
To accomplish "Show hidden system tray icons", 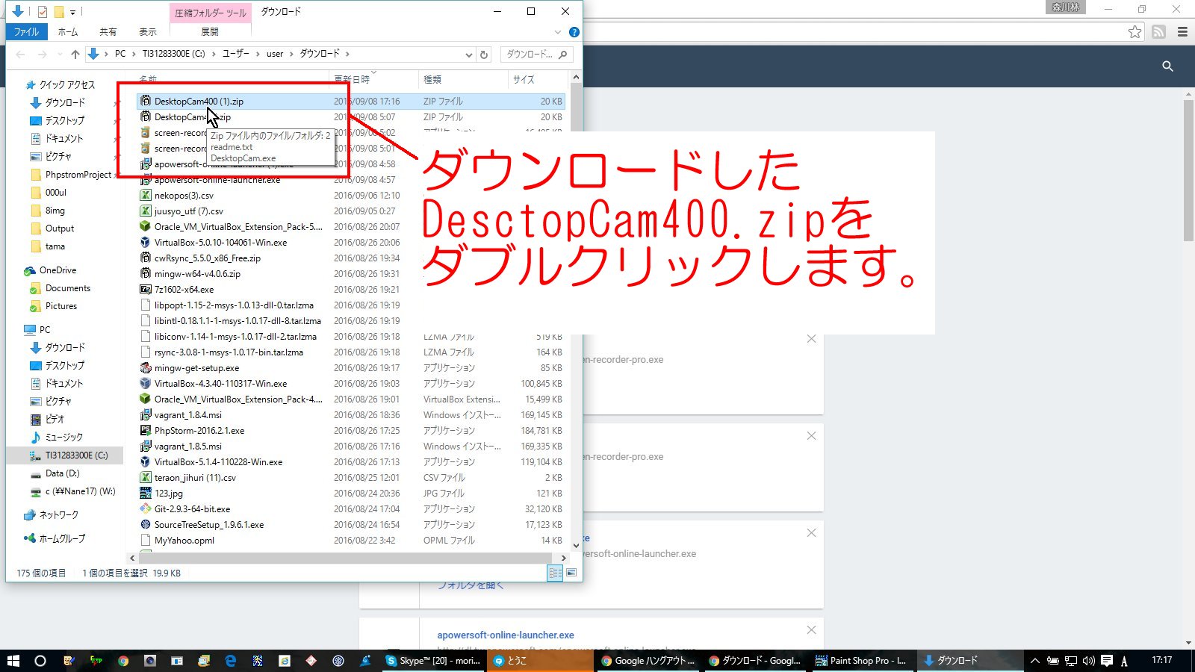I will point(1034,661).
